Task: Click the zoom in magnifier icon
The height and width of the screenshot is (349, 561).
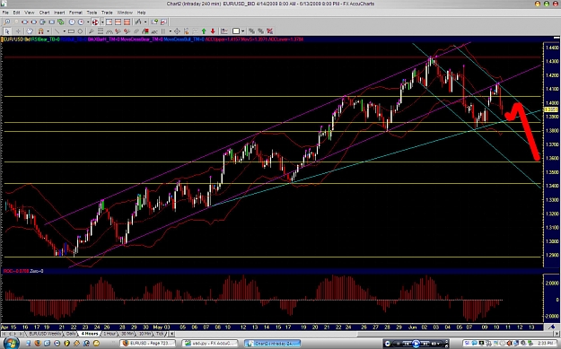Action: (x=7, y=22)
